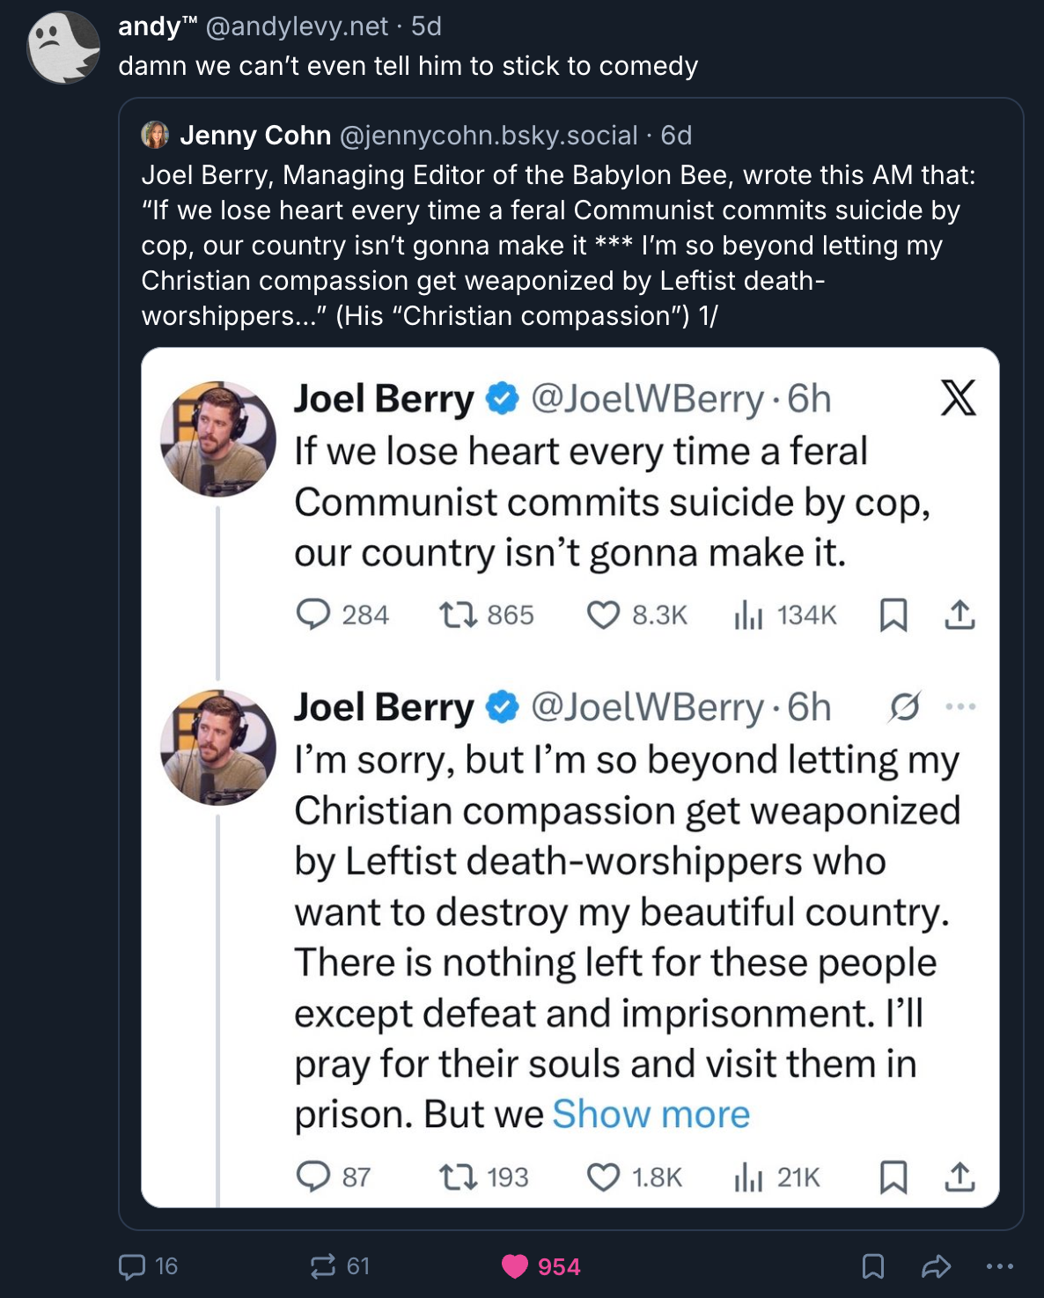
Task: Repost the post with 61 reposts
Action: [x=323, y=1266]
